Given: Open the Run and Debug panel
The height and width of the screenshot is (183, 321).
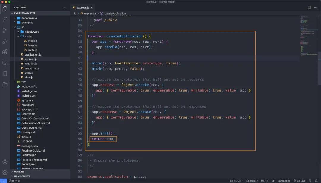Looking at the screenshot, I should point(4,41).
